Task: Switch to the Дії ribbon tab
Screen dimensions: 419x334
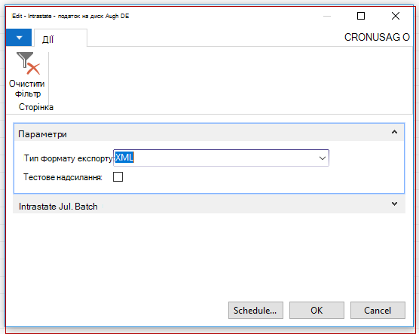Action: pyautogui.click(x=48, y=39)
